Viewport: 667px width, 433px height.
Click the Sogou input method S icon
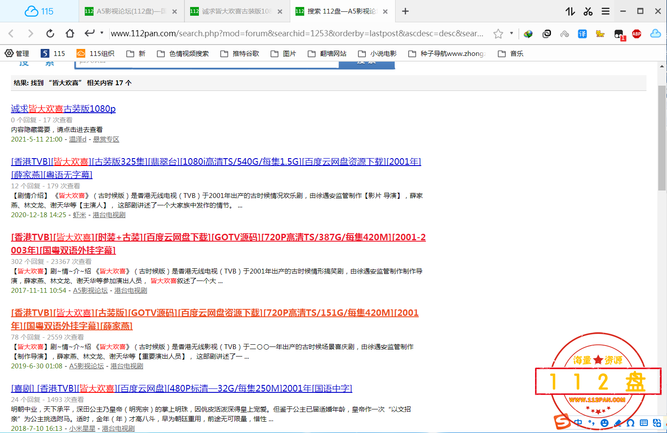(x=563, y=422)
